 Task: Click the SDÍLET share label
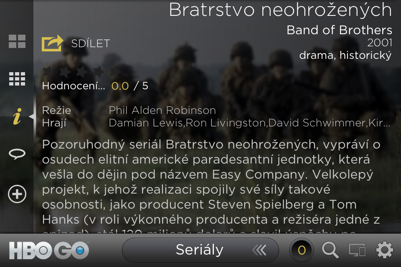pyautogui.click(x=90, y=43)
